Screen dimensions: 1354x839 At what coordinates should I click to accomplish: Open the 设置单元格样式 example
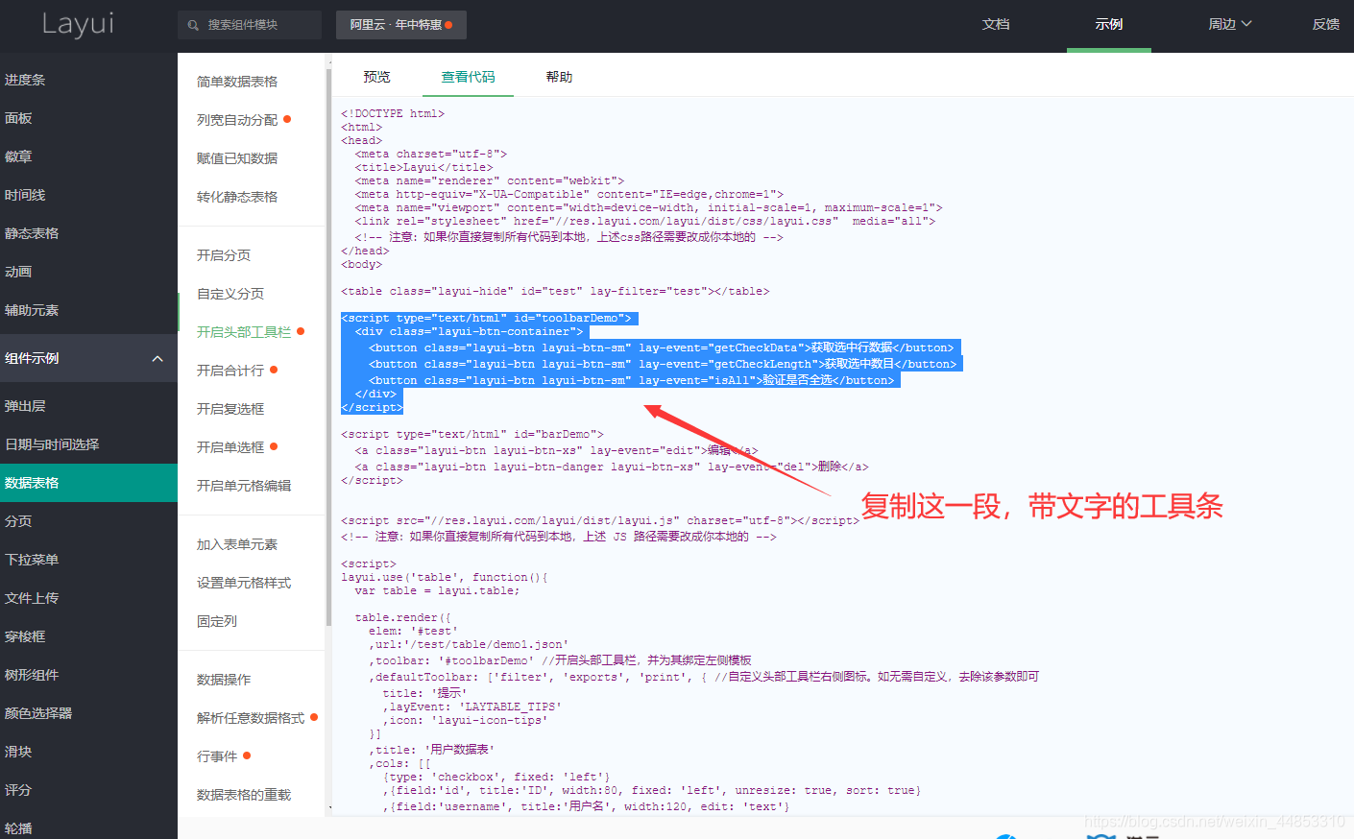[244, 583]
